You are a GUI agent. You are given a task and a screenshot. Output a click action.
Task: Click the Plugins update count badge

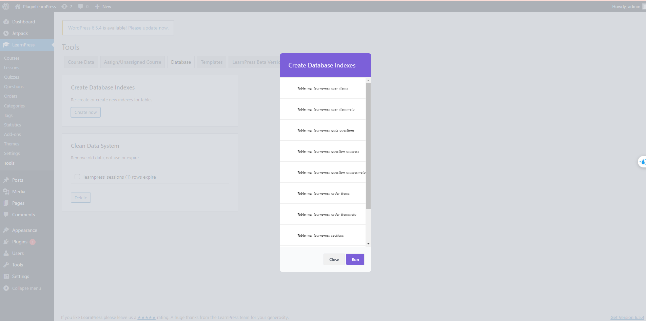pyautogui.click(x=33, y=242)
